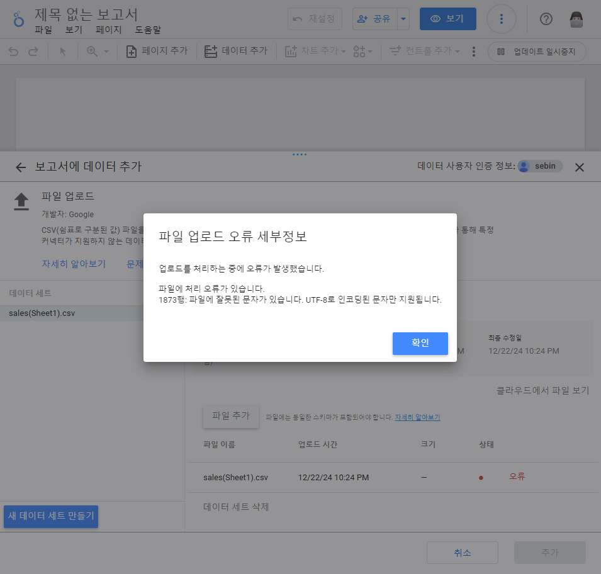601x574 pixels.
Task: Click the undo arrow icon
Action: tap(13, 52)
